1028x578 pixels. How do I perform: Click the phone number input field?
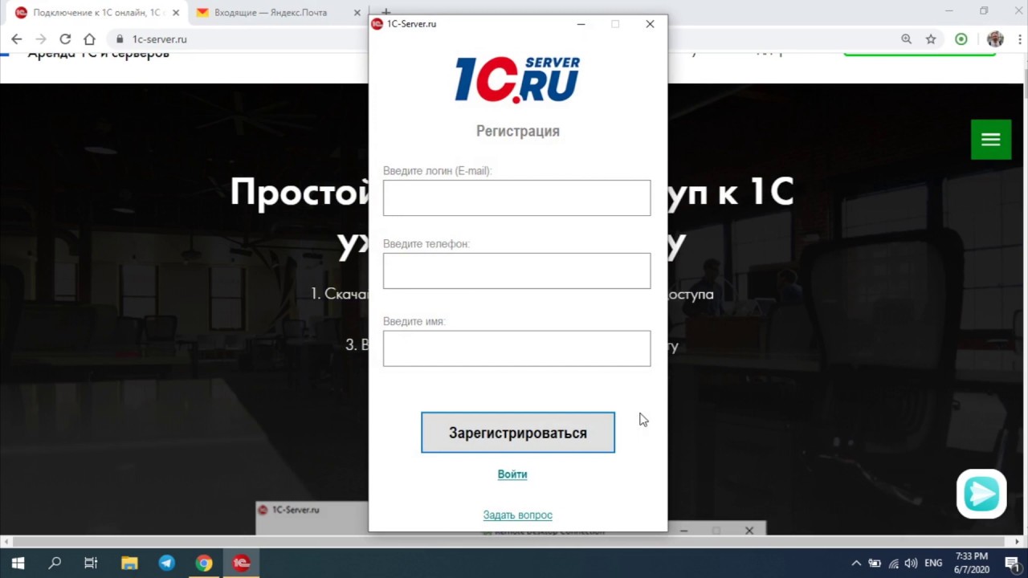[x=516, y=271]
